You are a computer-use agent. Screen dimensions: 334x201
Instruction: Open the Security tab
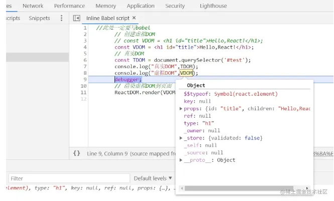[x=175, y=6]
